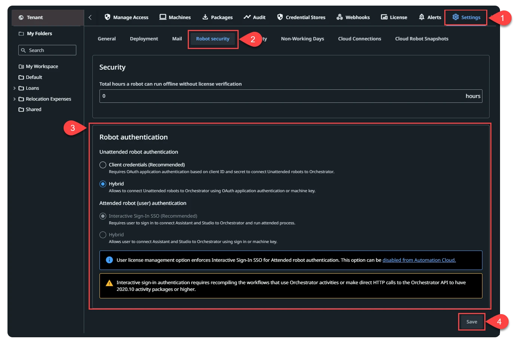Click the Loans folder icon
This screenshot has height=344, width=515.
[x=21, y=88]
